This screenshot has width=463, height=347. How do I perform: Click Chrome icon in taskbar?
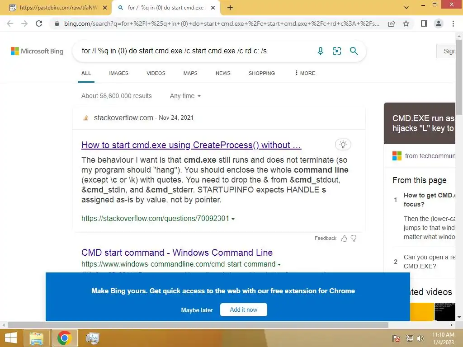[65, 338]
